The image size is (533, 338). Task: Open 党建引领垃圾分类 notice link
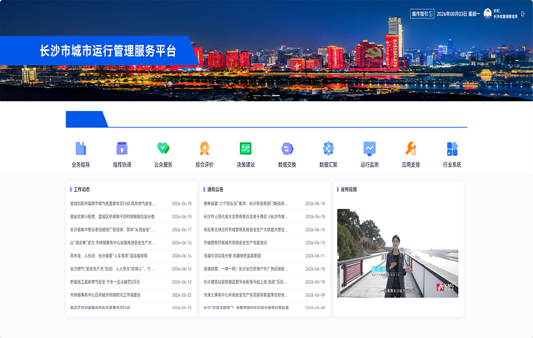[232, 255]
